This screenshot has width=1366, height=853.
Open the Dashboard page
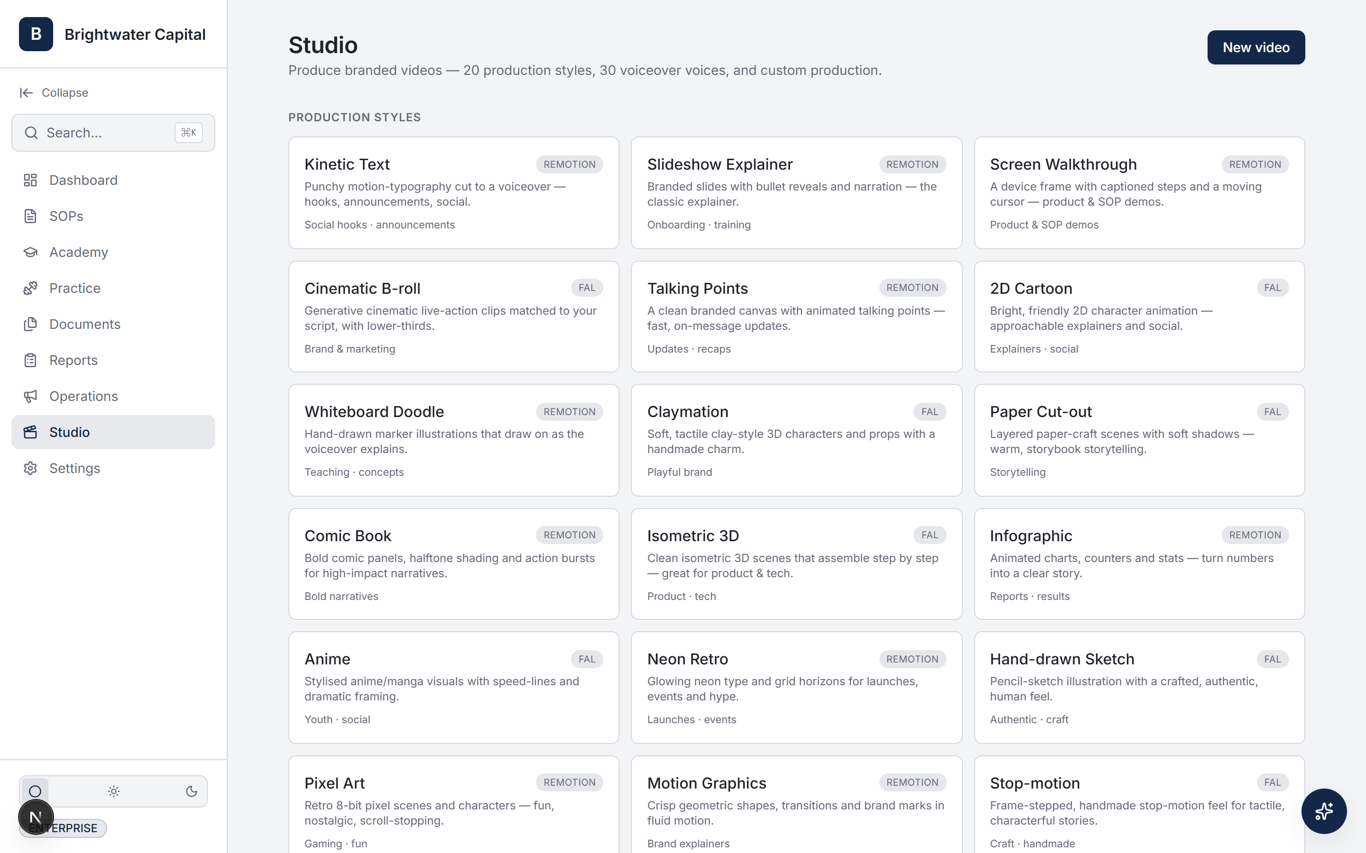coord(113,180)
